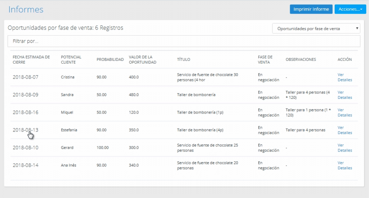
Task: Open Ver Detalles for Estefania's opportunity
Action: click(x=344, y=130)
